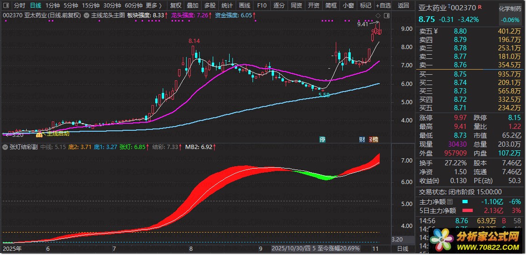Expand the 主线龙头主图 indicator dropdown

87,15
